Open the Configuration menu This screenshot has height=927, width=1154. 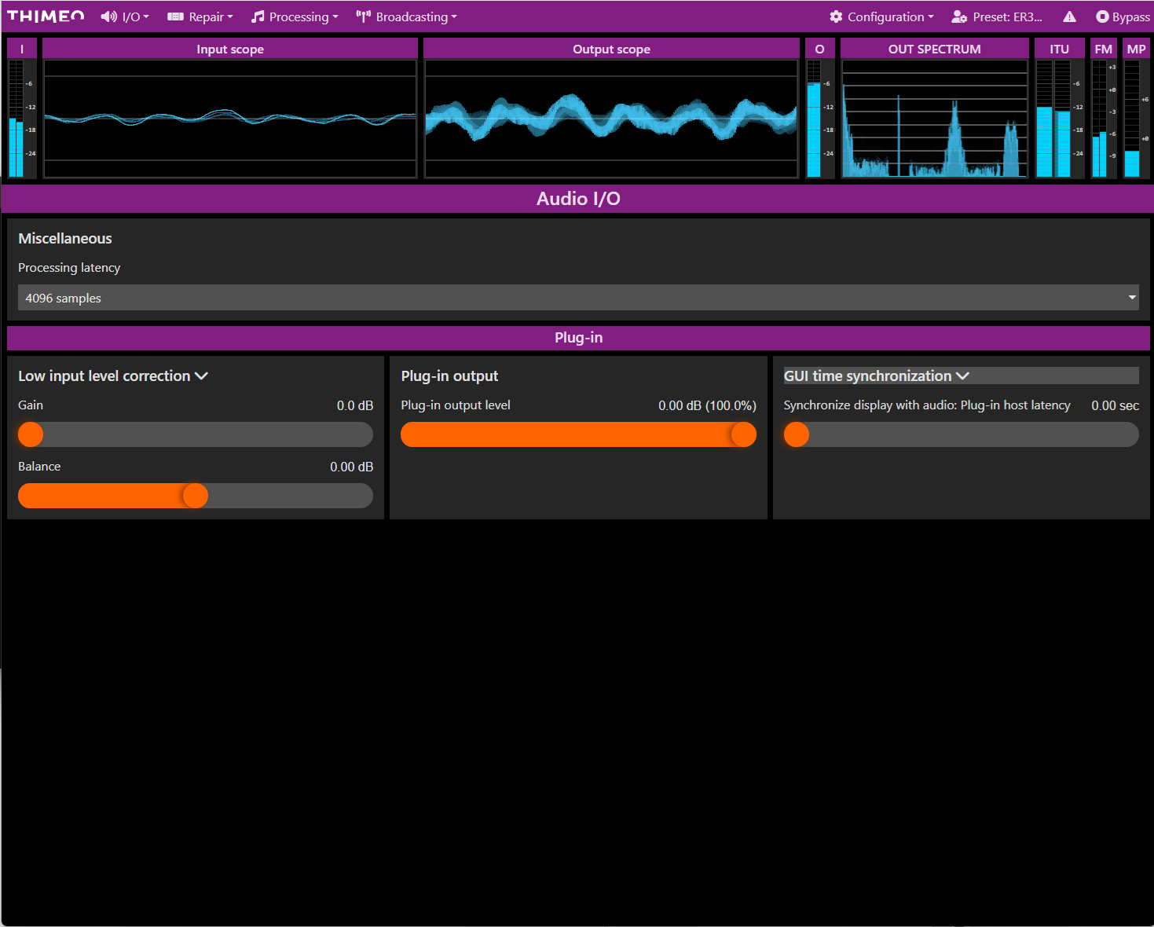[882, 16]
